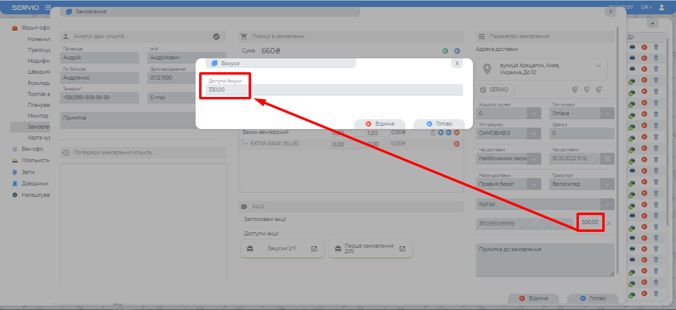Viewport: 676px width, 310px height.
Task: Click the green percent discount icon
Action: [x=445, y=51]
